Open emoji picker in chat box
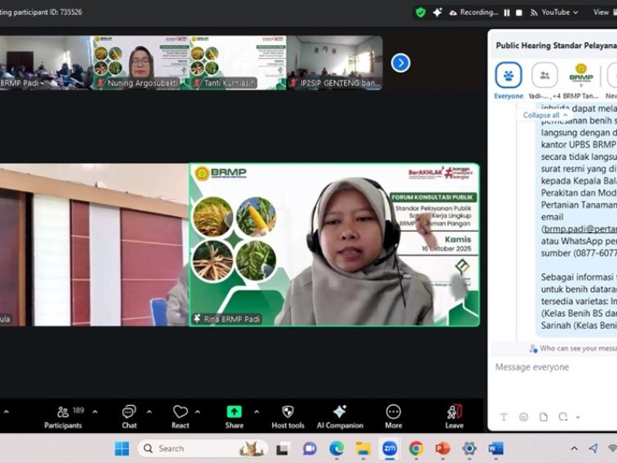Viewport: 617px width, 463px height. coord(524,417)
